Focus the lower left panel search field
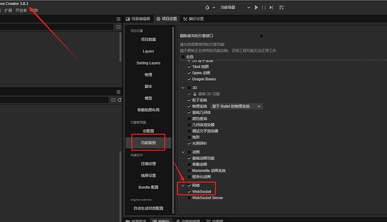387x222 pixels. (x=54, y=100)
